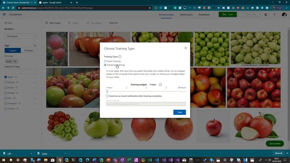Click the Search For Tags field
290x163 pixels.
(x=20, y=71)
